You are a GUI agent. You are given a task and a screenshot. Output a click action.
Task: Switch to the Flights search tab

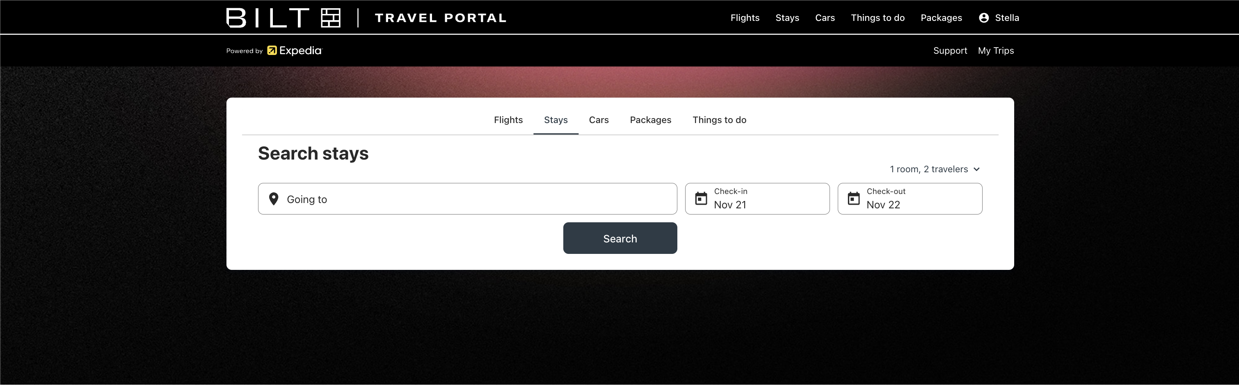pos(508,120)
